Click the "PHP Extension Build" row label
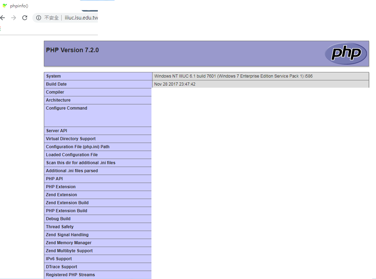The width and height of the screenshot is (376, 279). [66, 211]
